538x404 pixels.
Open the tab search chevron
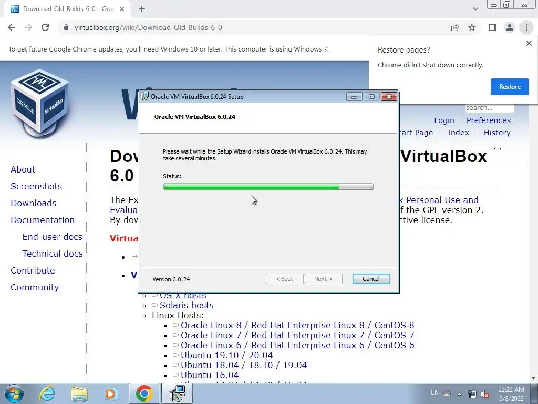click(475, 9)
